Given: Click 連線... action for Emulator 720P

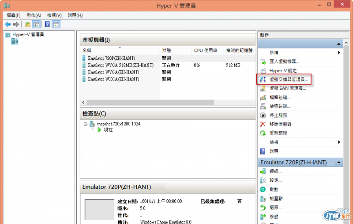Looking at the screenshot, I should pyautogui.click(x=275, y=172).
